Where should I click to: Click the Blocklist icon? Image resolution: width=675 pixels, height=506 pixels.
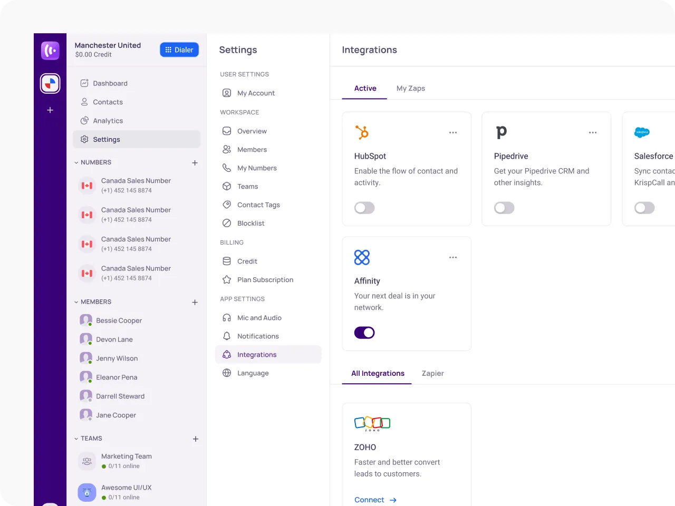click(x=227, y=223)
